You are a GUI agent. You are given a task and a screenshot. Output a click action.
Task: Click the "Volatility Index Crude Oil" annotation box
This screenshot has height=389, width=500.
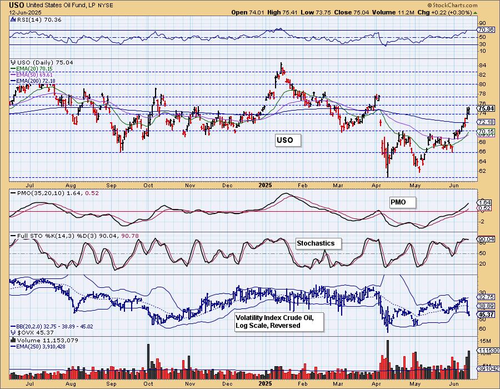click(x=279, y=322)
